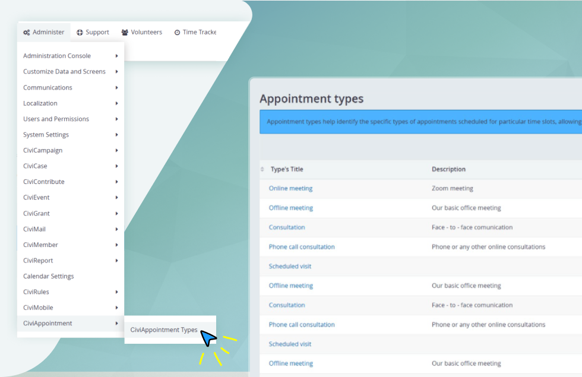Open Offline meeting link below first Scheduled visit
The width and height of the screenshot is (582, 377).
pos(291,286)
